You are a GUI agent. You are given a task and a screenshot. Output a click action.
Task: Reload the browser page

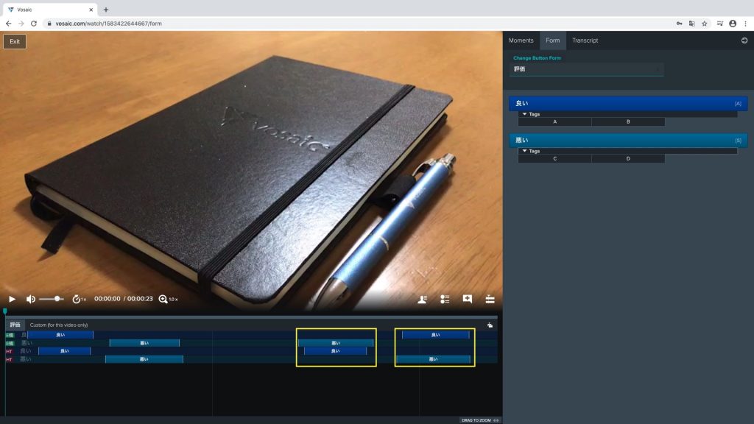point(34,23)
